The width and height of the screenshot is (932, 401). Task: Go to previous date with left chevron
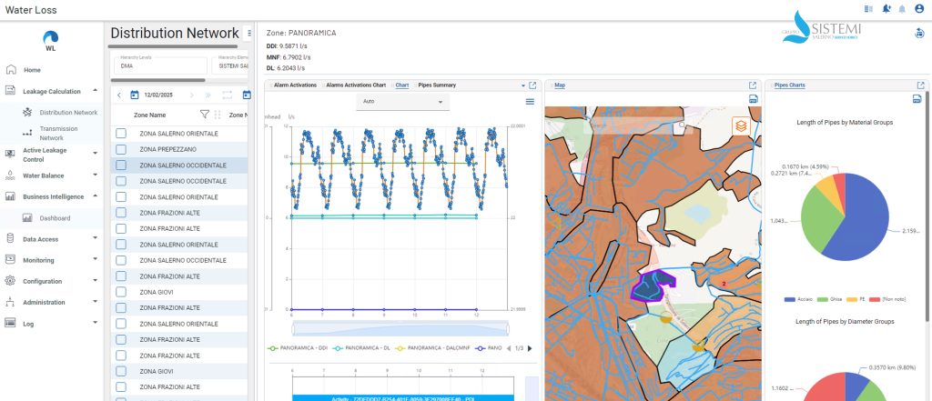(x=118, y=95)
